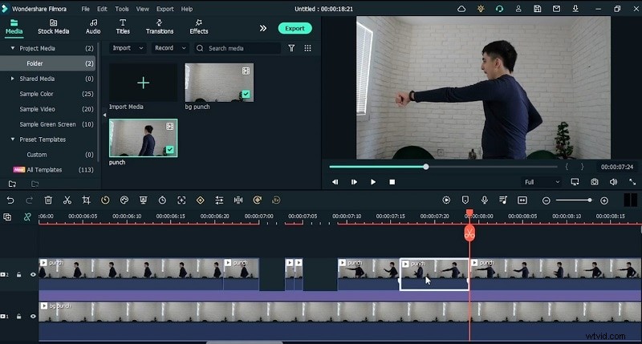Image resolution: width=642 pixels, height=344 pixels.
Task: Open the cloud icon in title bar
Action: point(461,9)
